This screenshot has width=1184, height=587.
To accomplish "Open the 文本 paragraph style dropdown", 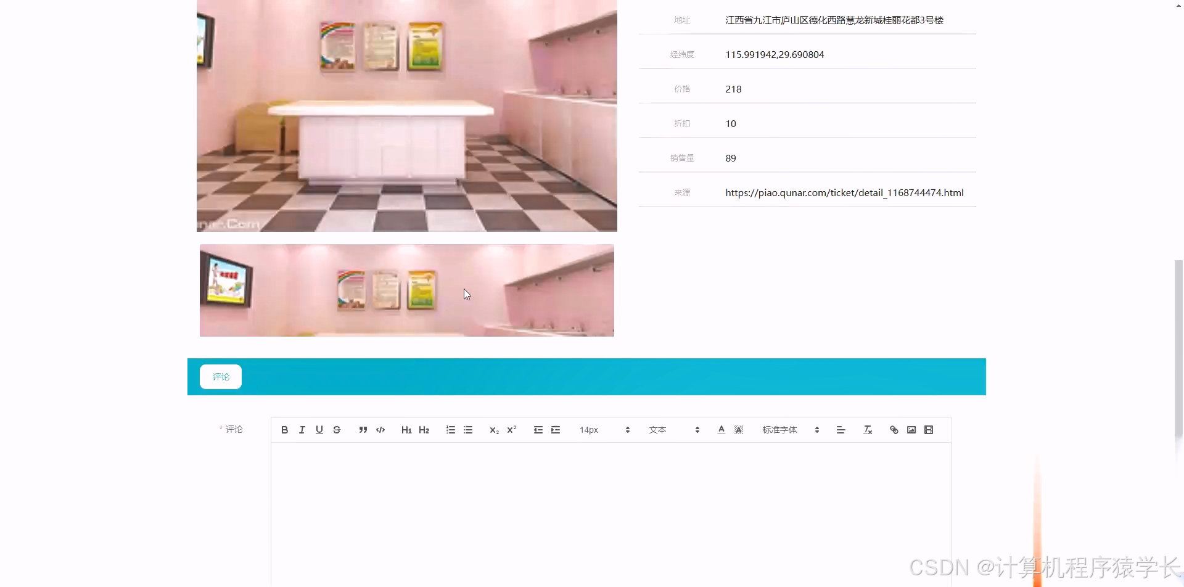I will coord(673,429).
